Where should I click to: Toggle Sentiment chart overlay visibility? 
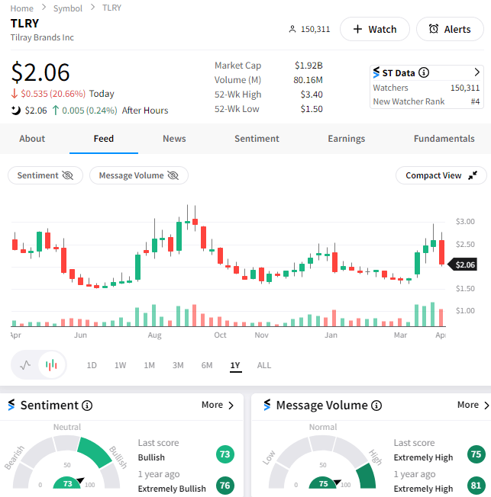pos(45,175)
